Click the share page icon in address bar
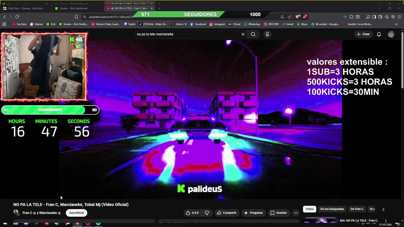 (x=289, y=17)
